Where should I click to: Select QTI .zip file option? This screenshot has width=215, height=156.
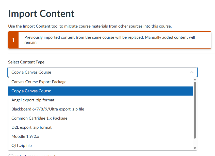click(x=101, y=145)
